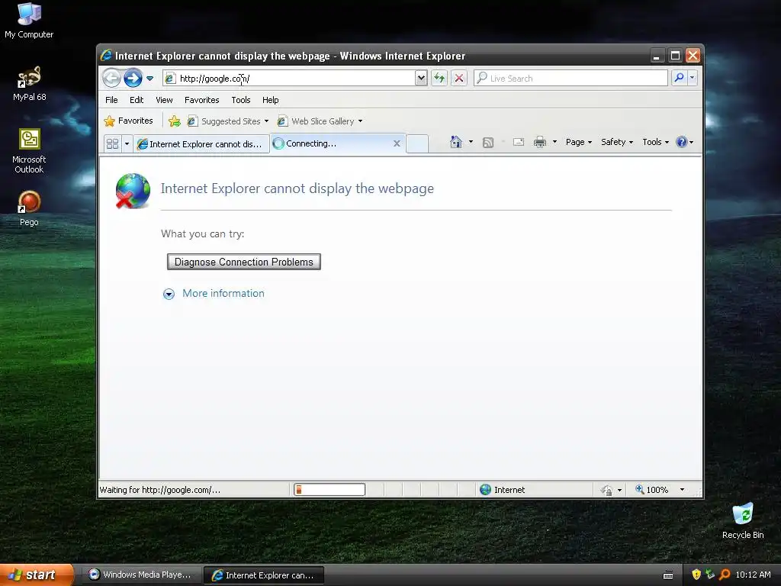
Task: Click the page loading progress bar
Action: [329, 490]
